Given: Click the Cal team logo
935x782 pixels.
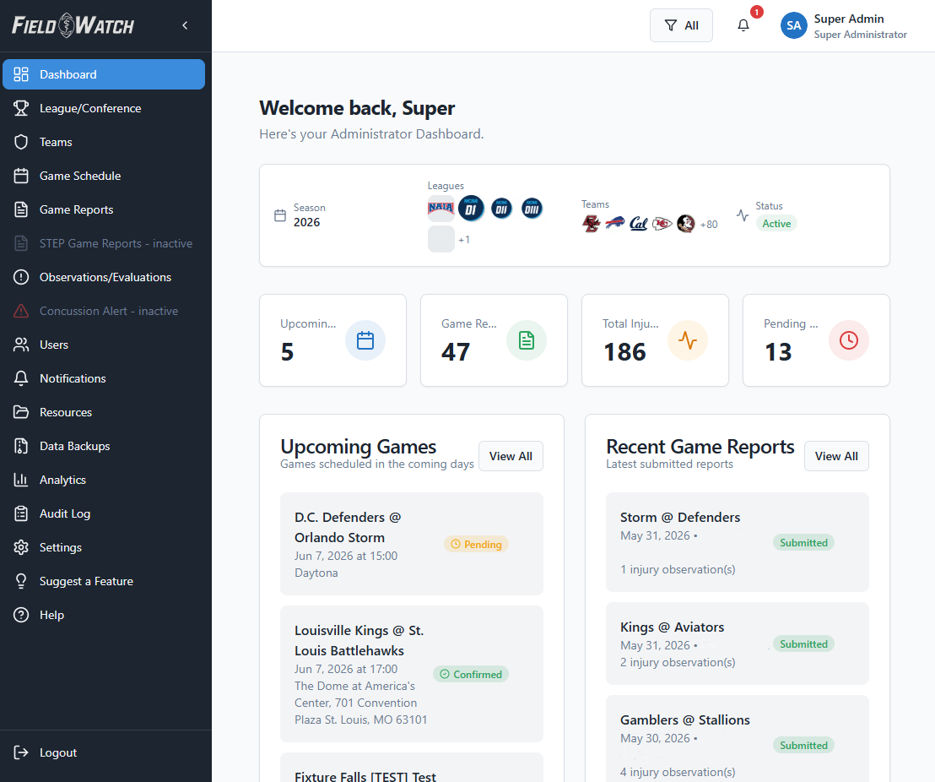Looking at the screenshot, I should coord(639,224).
